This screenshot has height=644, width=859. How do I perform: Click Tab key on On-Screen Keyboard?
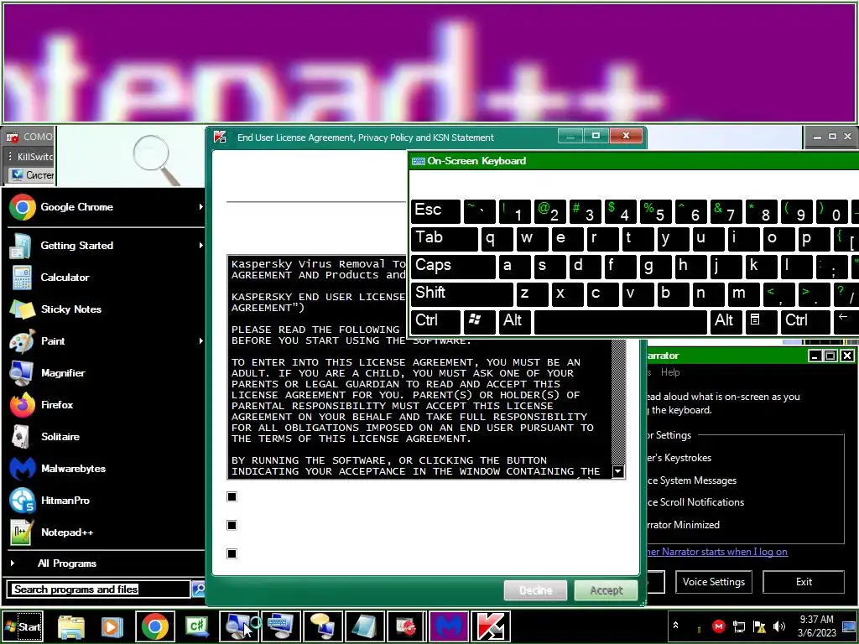pyautogui.click(x=445, y=239)
